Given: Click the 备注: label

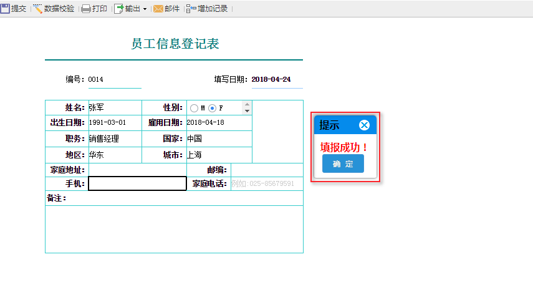Looking at the screenshot, I should [57, 198].
